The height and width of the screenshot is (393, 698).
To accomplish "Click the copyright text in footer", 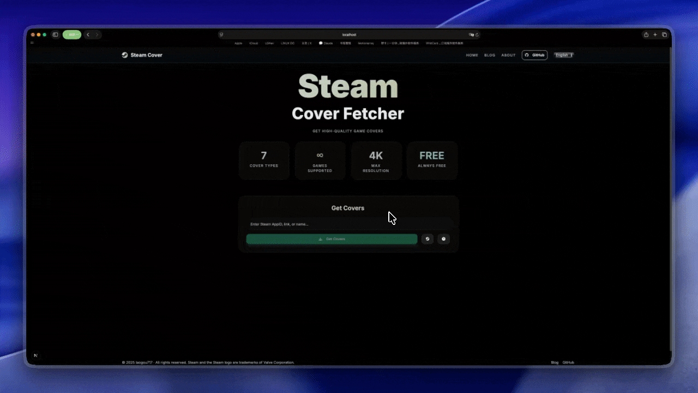I will [x=208, y=362].
